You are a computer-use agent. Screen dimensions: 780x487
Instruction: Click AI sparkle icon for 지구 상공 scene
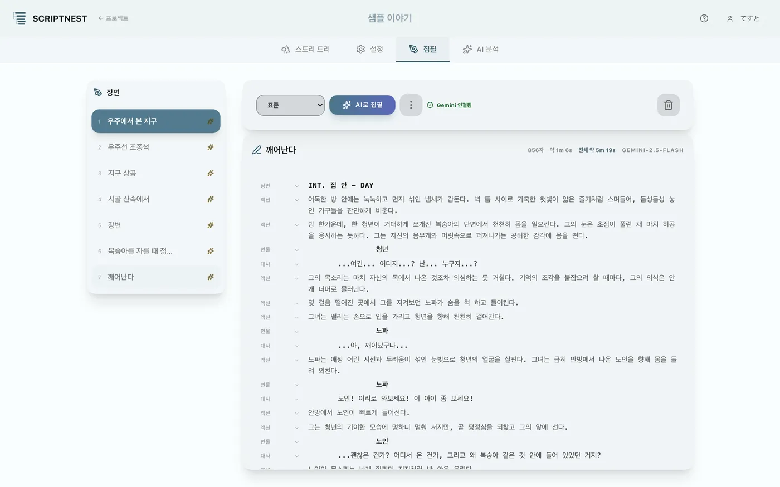211,173
